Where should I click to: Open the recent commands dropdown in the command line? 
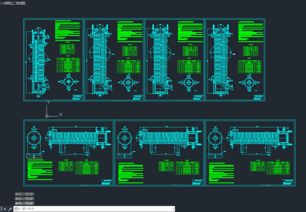[x=17, y=209]
